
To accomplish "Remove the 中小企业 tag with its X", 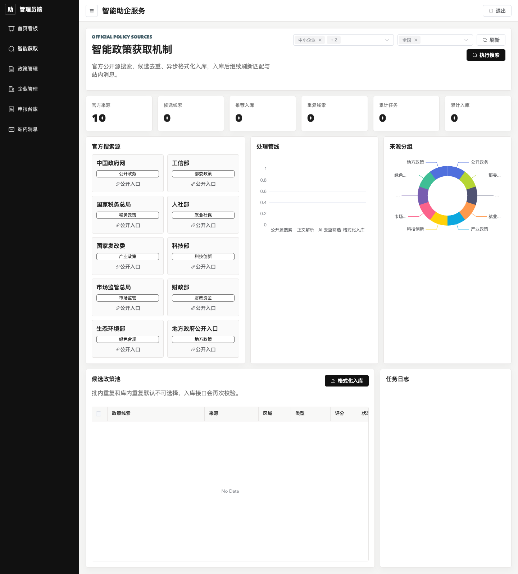I will click(x=320, y=40).
